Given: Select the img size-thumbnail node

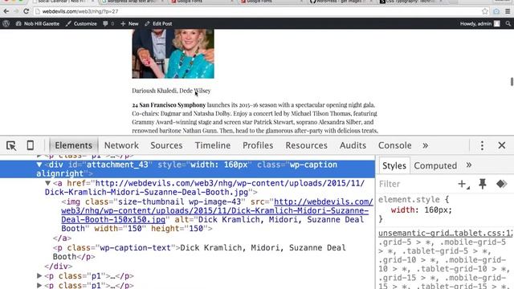Looking at the screenshot, I should 216,215.
